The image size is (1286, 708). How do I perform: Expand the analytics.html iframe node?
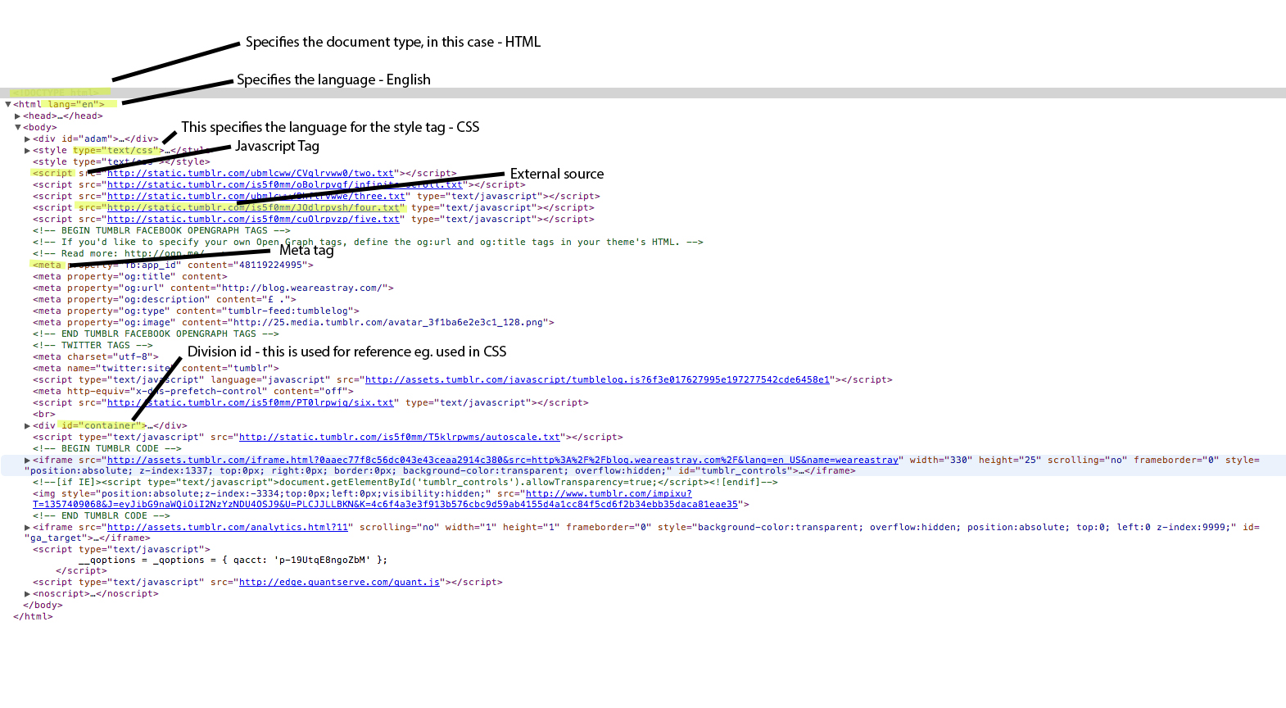[28, 527]
